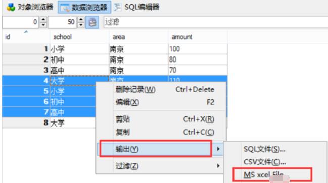The width and height of the screenshot is (328, 183).
Task: Select CSV文件(C)... export option
Action: (x=275, y=162)
